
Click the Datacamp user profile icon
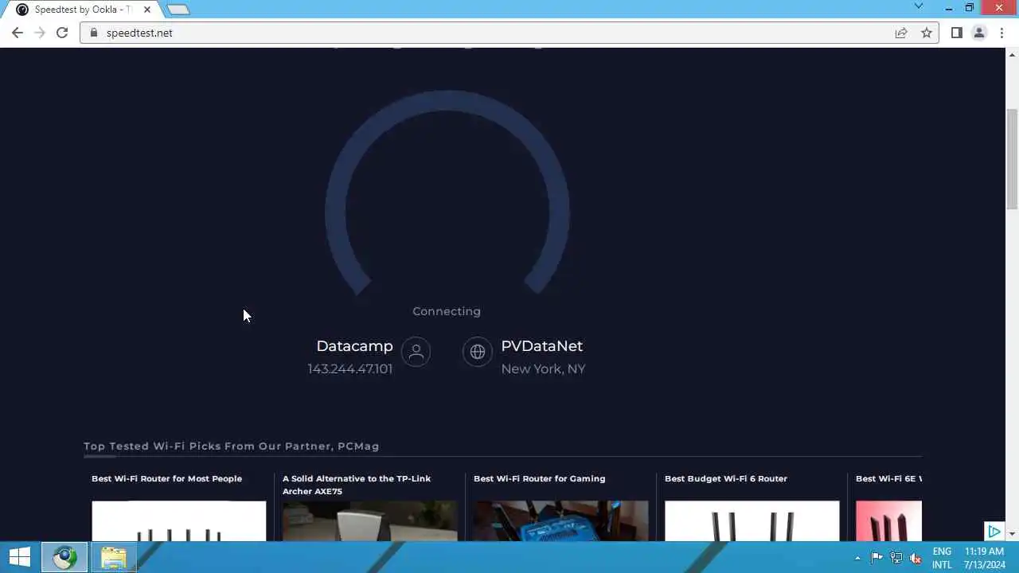(416, 352)
